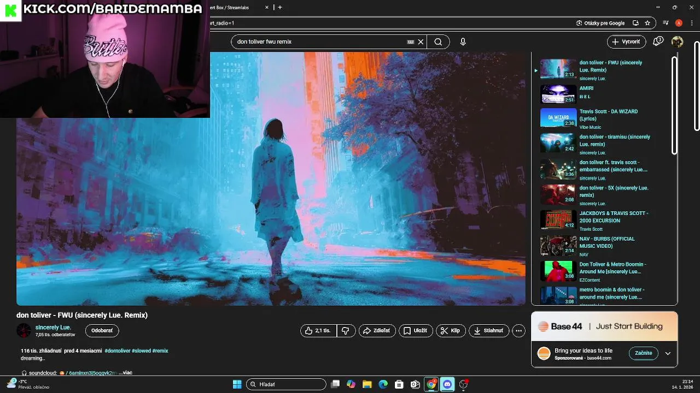Clear the search query with the X icon
700x393 pixels.
coord(421,41)
